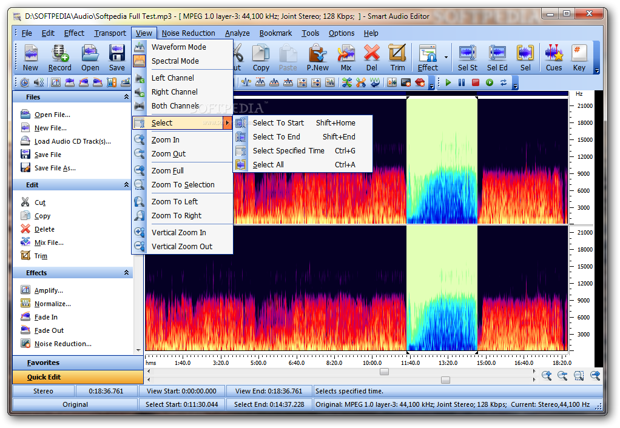Click the Cues toolbar icon
Viewport: 620px width, 428px height.
[554, 58]
